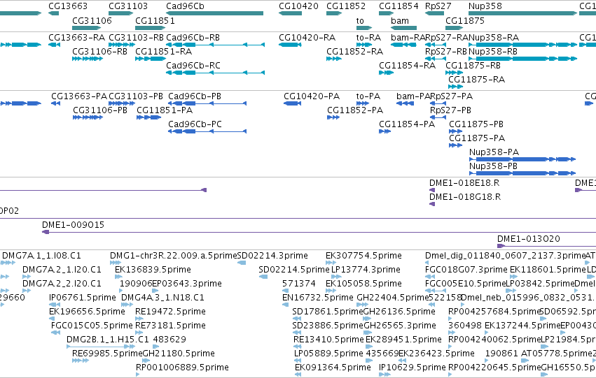Click the DMG7A.1_1.I08.C1 EST label
This screenshot has height=378, width=596.
pyautogui.click(x=42, y=256)
